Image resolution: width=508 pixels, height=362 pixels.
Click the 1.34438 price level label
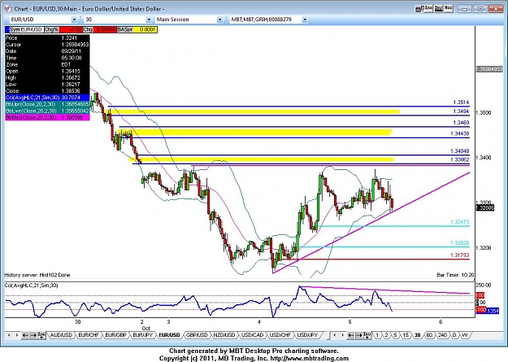460,133
